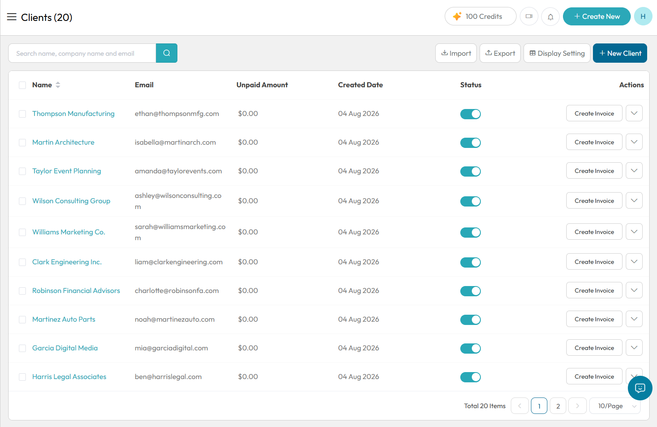Check the Harris Legal Associates row
Image resolution: width=657 pixels, height=427 pixels.
pyautogui.click(x=23, y=377)
